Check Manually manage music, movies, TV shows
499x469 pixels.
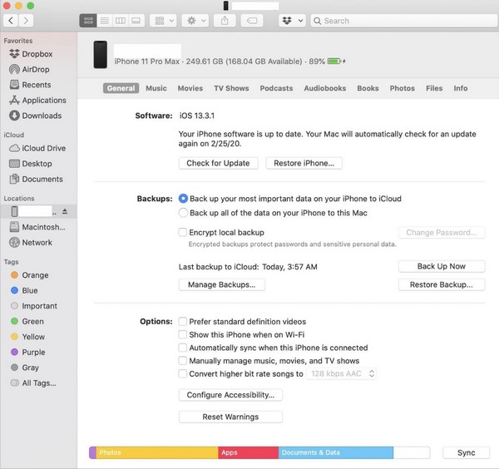pyautogui.click(x=183, y=361)
